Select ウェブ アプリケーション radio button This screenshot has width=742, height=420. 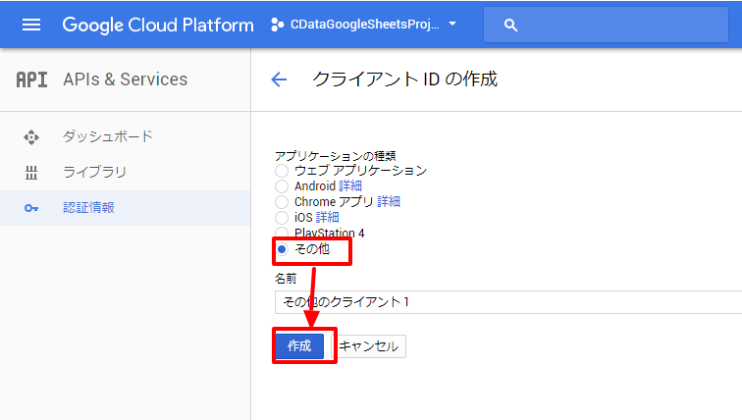[282, 171]
